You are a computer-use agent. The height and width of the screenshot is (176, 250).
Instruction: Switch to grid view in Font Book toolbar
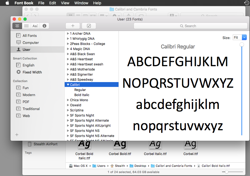[x=26, y=26]
